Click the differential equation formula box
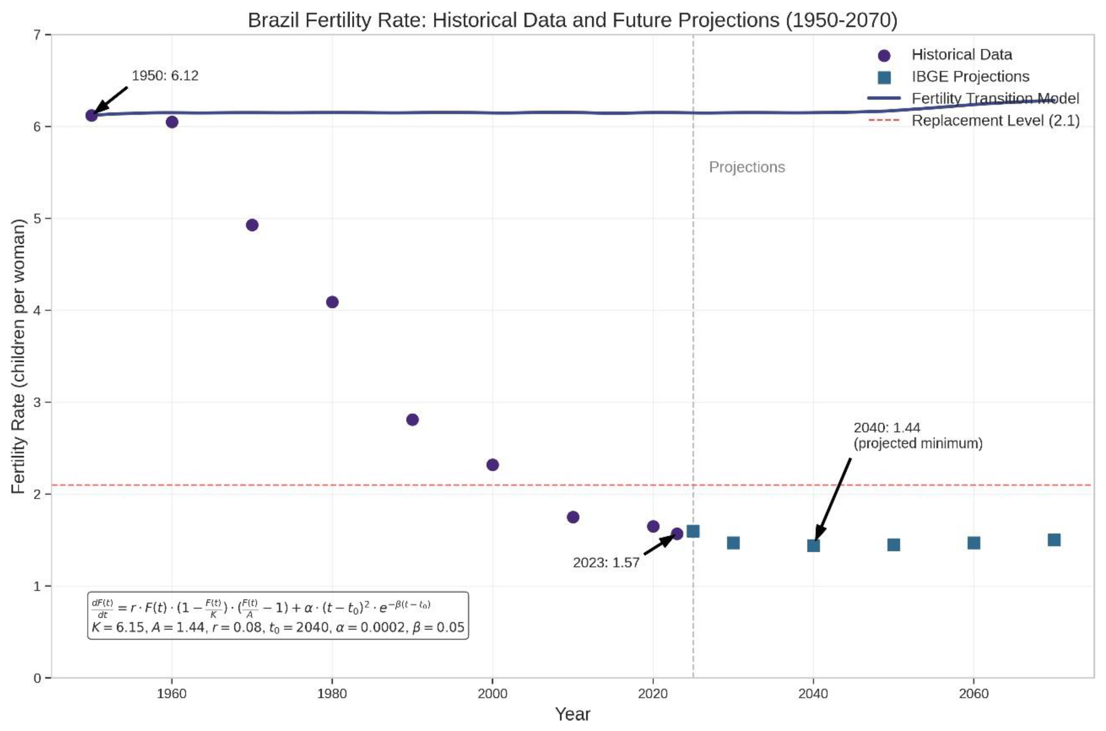 [x=278, y=615]
